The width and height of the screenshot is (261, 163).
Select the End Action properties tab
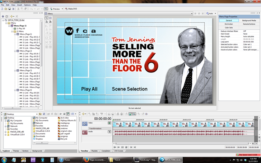tap(229, 24)
